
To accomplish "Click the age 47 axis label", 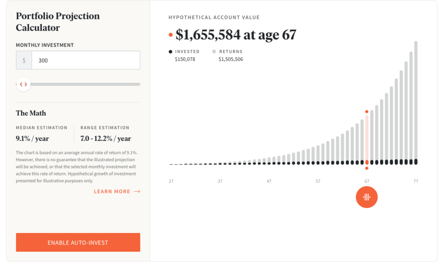I will tap(269, 181).
